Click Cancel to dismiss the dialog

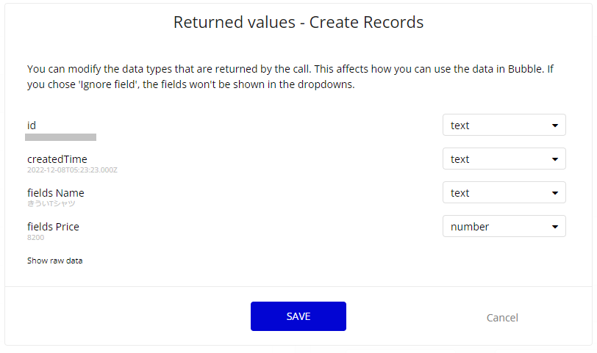pyautogui.click(x=502, y=318)
